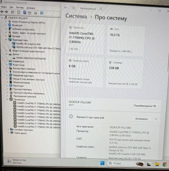Select Програмний пристрій tree row
169x171 pixels.
coord(25,96)
